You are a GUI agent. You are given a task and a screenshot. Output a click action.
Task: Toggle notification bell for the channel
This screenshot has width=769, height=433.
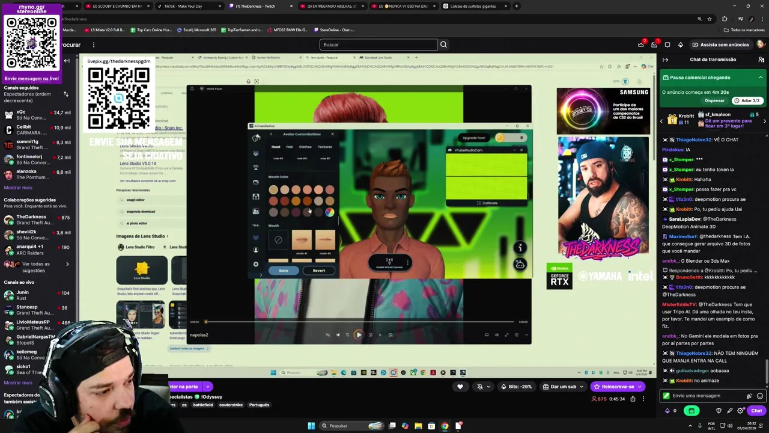click(479, 387)
